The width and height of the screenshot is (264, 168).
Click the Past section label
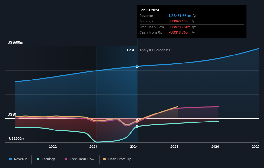point(131,50)
